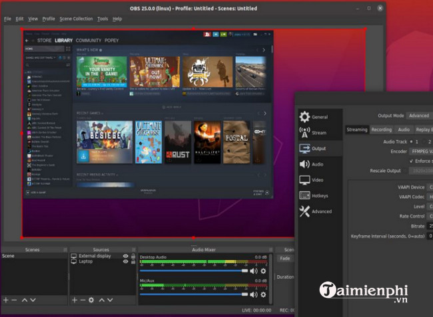433x317 pixels.
Task: Open the View menu
Action: [x=33, y=19]
